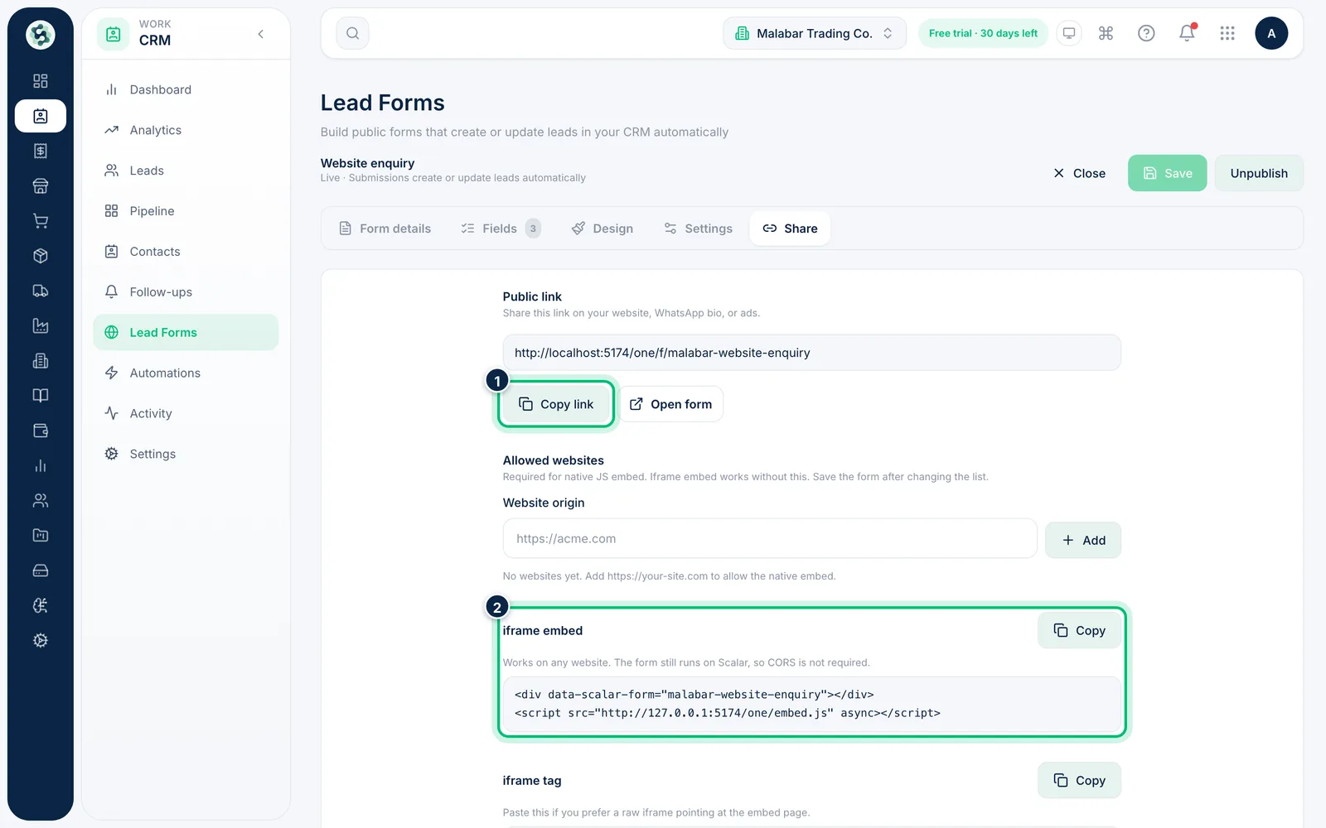Screen dimensions: 1326x828
Task: Open the storefront icon in left rail
Action: pyautogui.click(x=40, y=185)
